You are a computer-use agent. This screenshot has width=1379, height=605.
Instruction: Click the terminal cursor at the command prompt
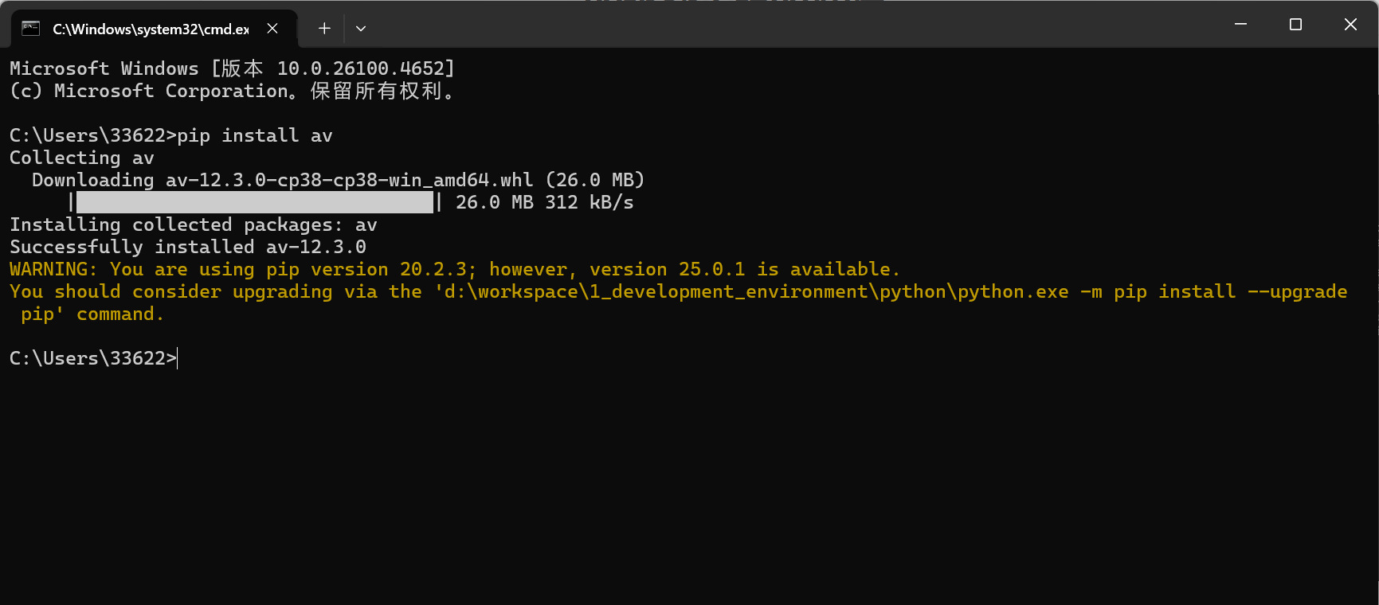point(175,358)
